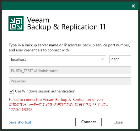
Task: Click the Password field
Action: [x=70, y=81]
